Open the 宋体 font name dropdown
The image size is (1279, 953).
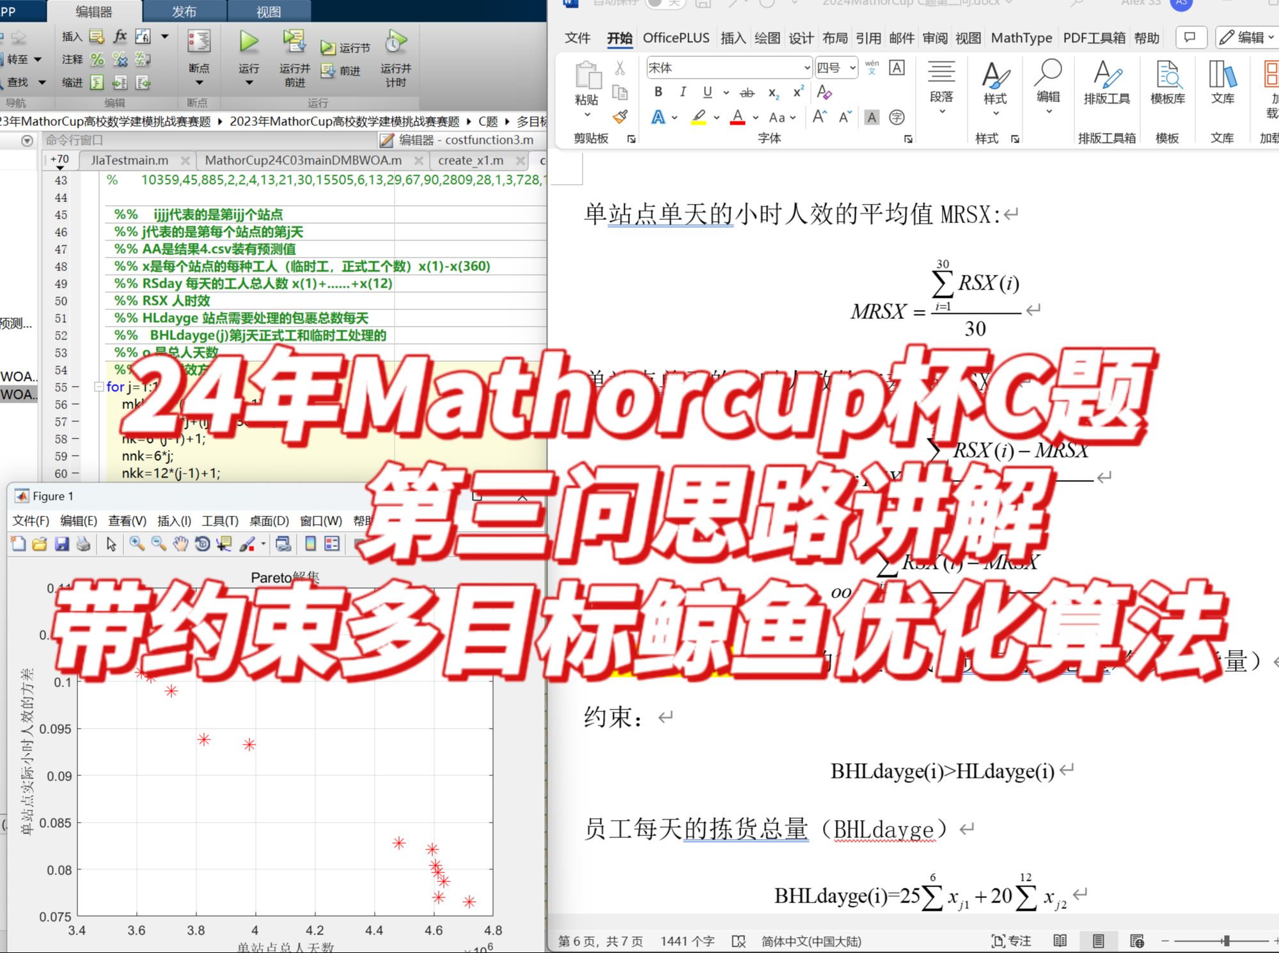tap(806, 68)
